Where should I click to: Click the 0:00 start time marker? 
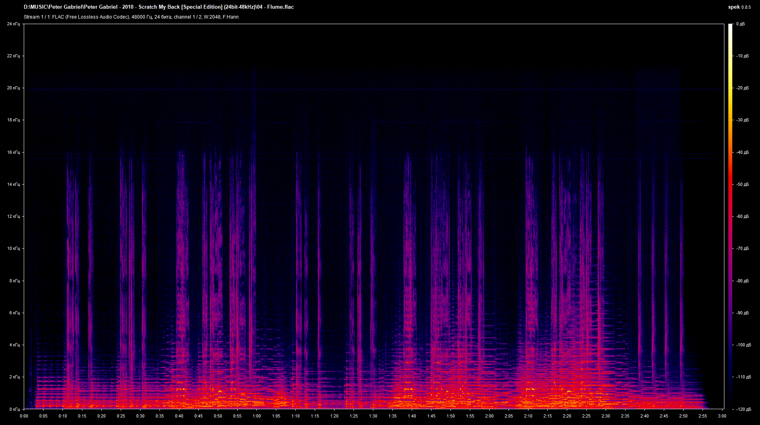click(24, 416)
